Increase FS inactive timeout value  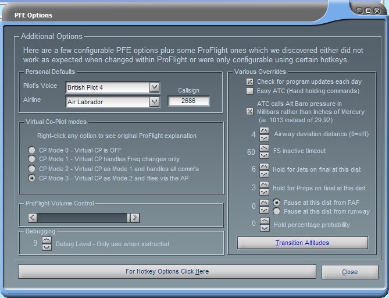264,148
